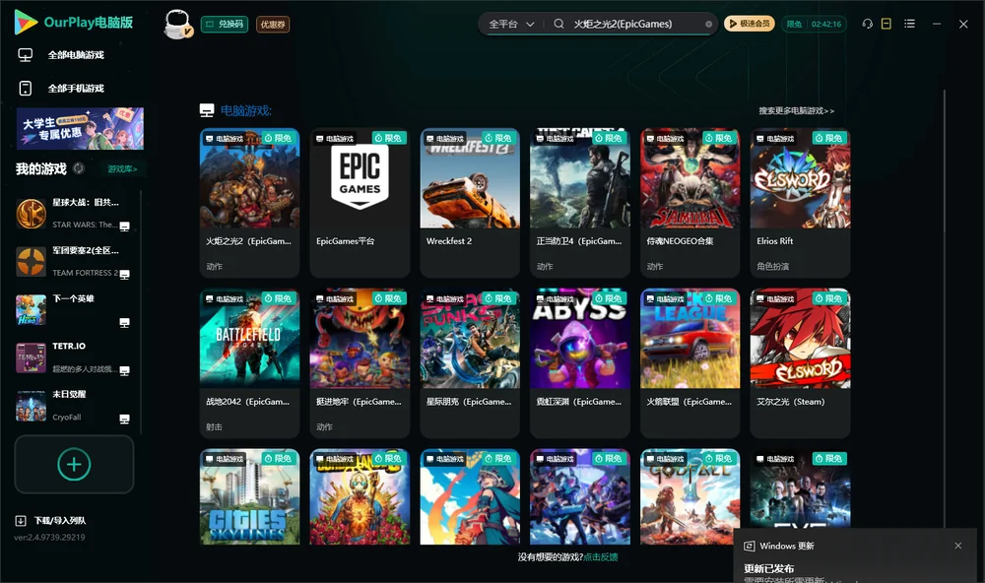Screen dimensions: 985x583
Task: Refresh the 我的游戏 list
Action: (x=79, y=168)
